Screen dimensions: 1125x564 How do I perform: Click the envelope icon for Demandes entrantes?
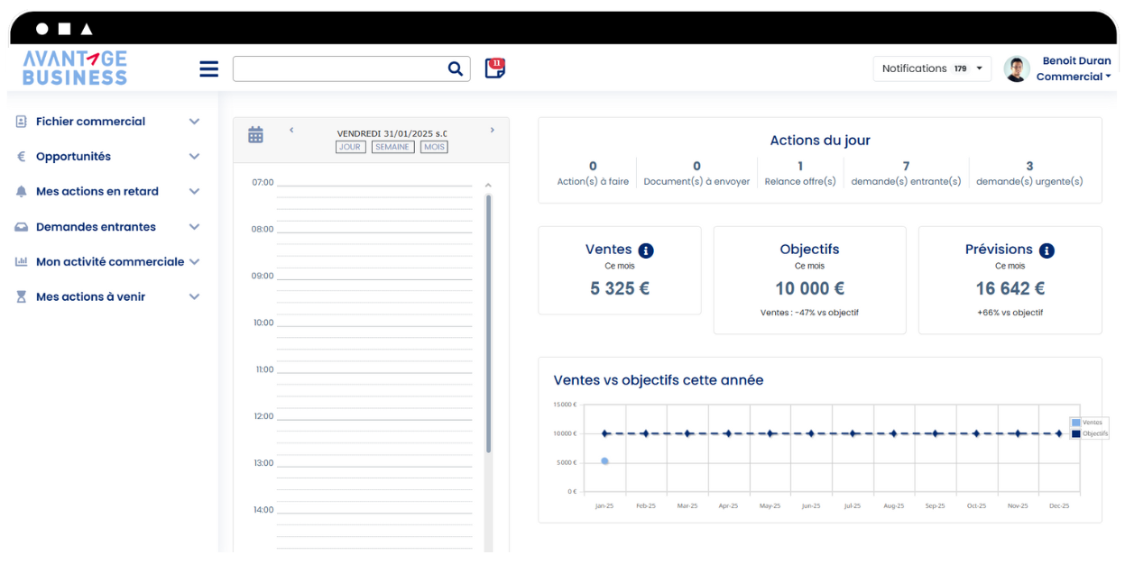(x=19, y=226)
